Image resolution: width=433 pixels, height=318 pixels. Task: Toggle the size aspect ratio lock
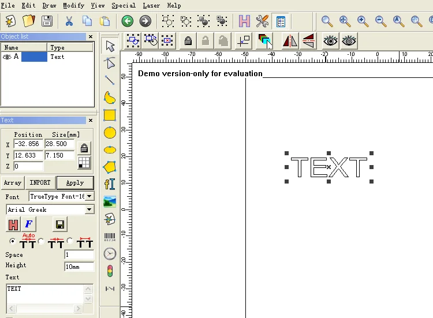pyautogui.click(x=84, y=148)
